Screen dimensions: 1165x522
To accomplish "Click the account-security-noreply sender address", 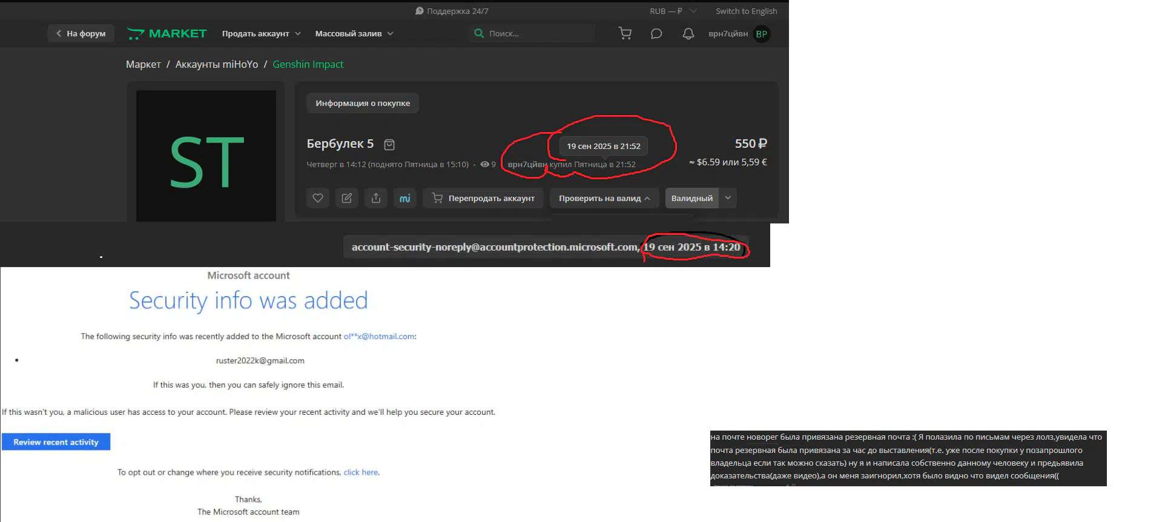I will click(494, 247).
